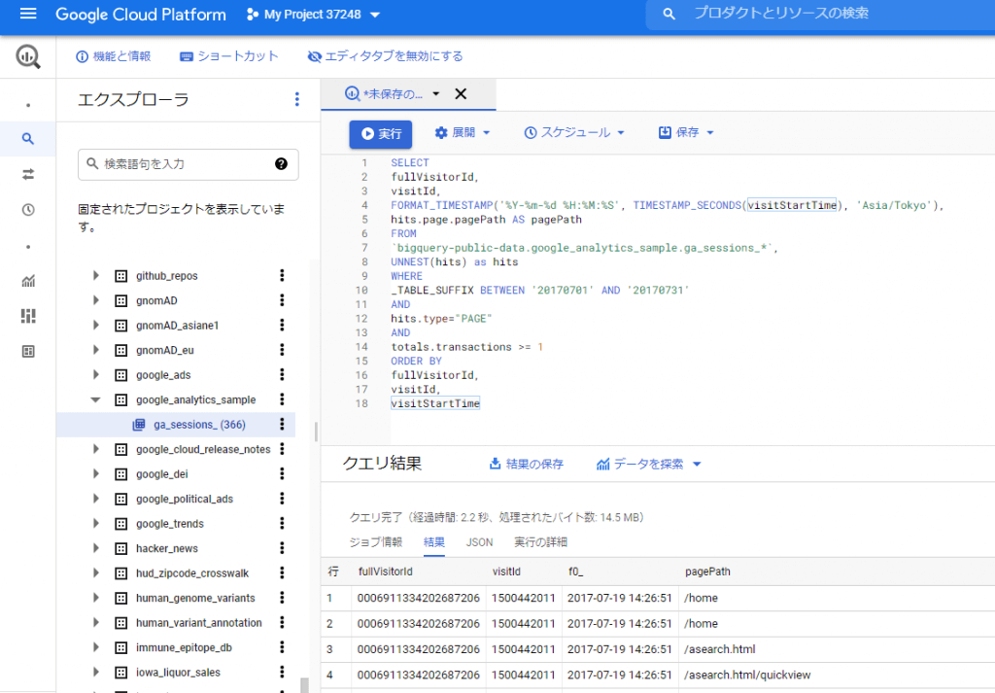The image size is (995, 693).
Task: Open explorer panel three-dot menu
Action: (x=297, y=99)
